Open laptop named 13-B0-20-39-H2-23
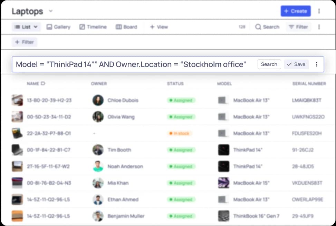The width and height of the screenshot is (336, 226). coord(49,100)
